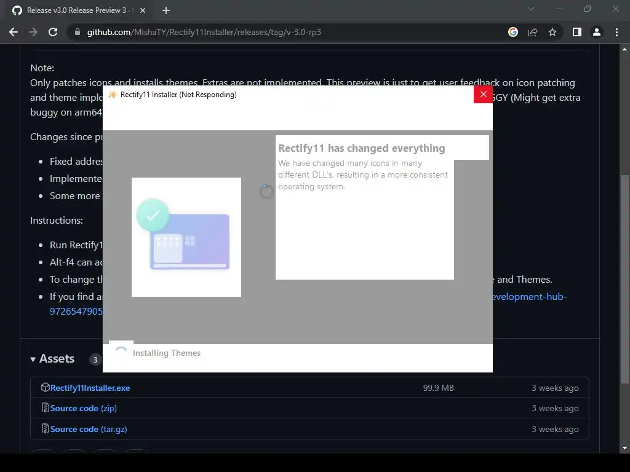Click the share page icon
This screenshot has width=630, height=472.
tap(533, 32)
